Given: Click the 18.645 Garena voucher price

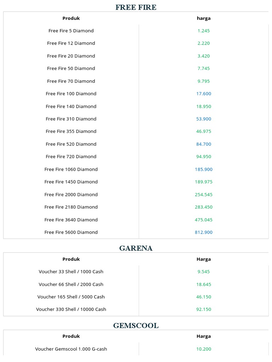Looking at the screenshot, I should tap(204, 284).
